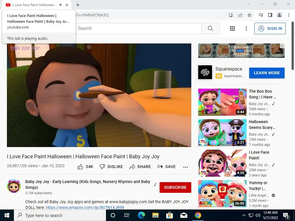Image resolution: width=295 pixels, height=221 pixels.
Task: Open volume speaker icon in tray
Action: pos(258,215)
